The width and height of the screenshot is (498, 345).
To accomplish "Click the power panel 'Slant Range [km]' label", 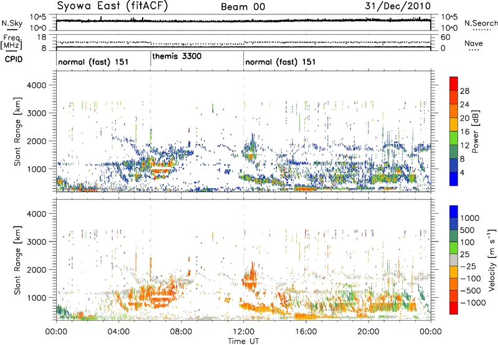I will pyautogui.click(x=17, y=131).
